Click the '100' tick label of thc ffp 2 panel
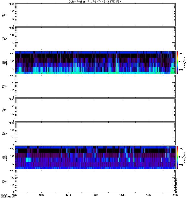Viewport: 190px width, 202px height. click(12, 178)
